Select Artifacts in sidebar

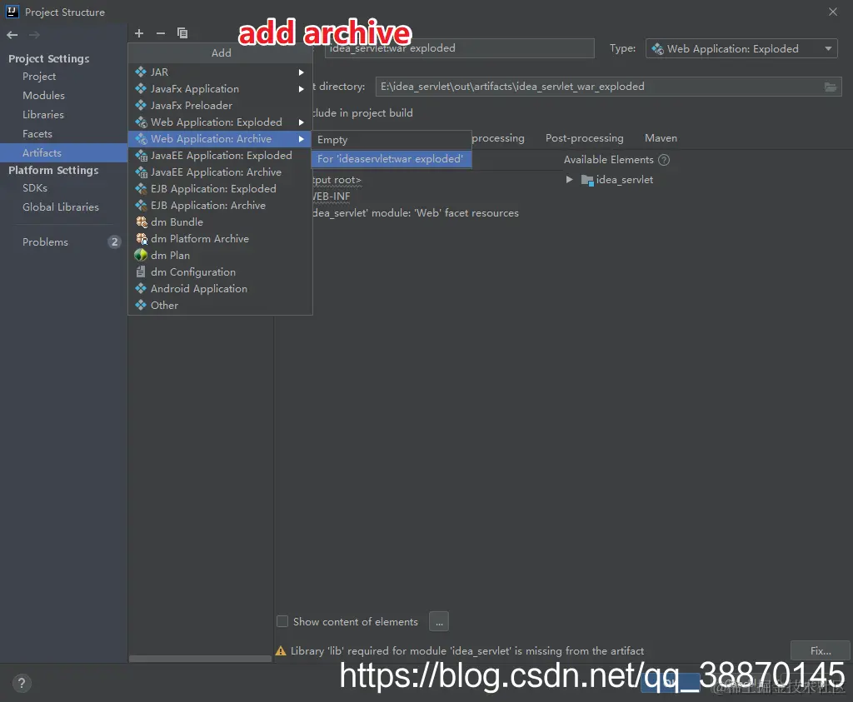pos(63,152)
